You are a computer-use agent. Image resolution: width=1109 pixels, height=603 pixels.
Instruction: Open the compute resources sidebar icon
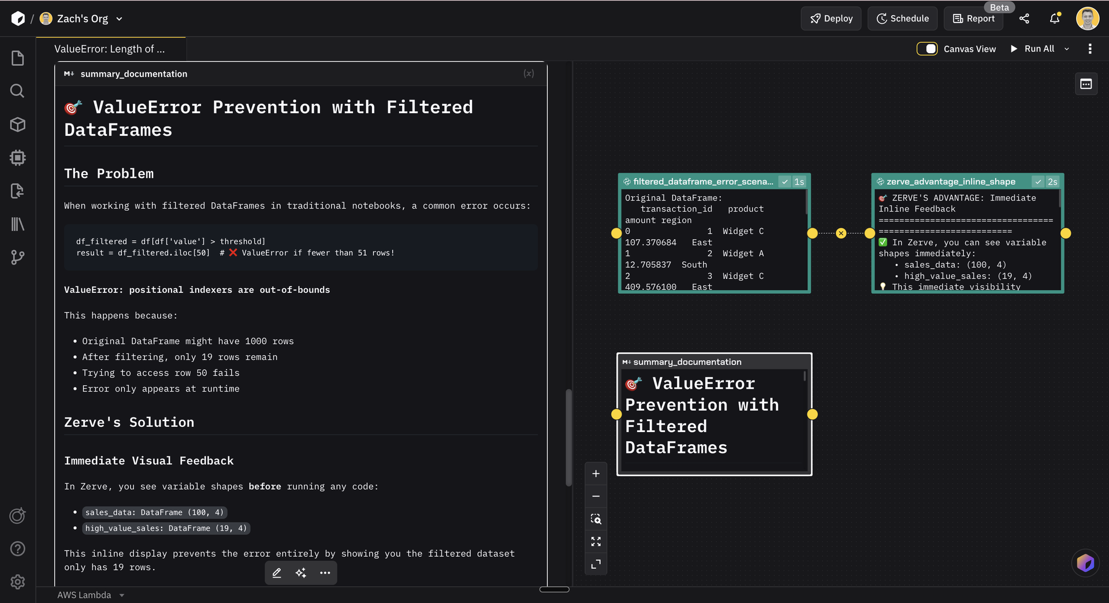pos(17,158)
